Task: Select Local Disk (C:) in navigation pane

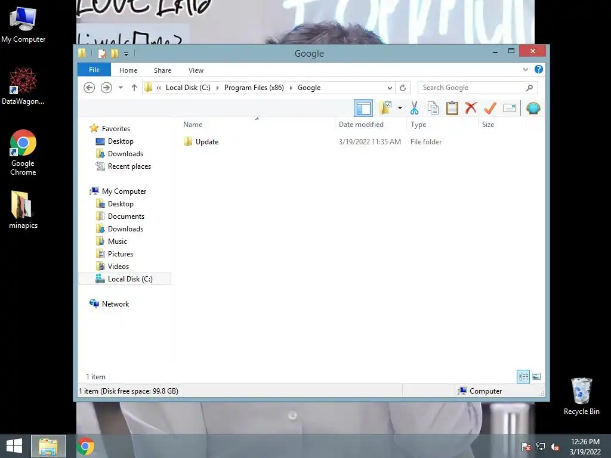Action: [x=124, y=279]
